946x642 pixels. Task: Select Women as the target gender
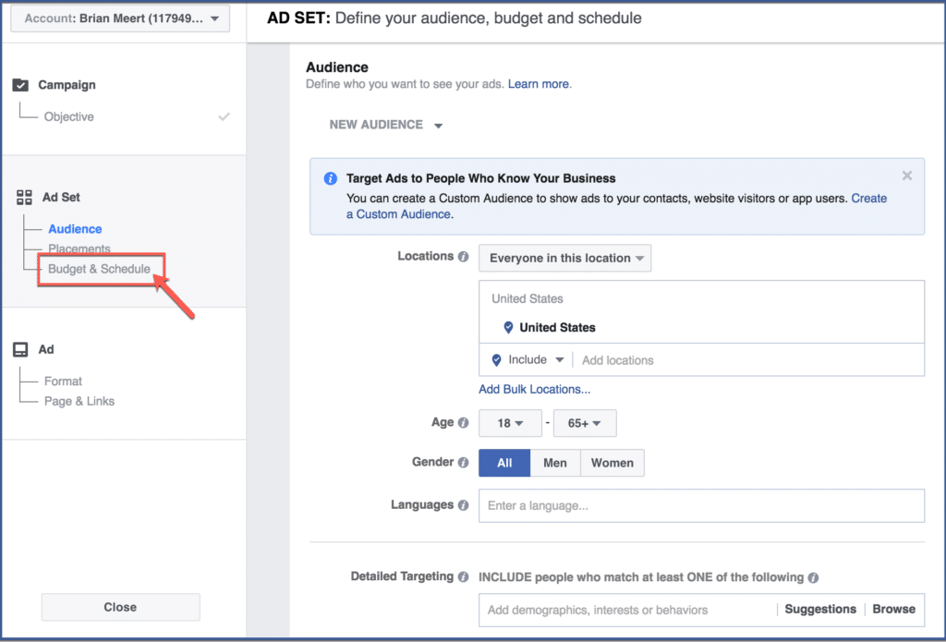[x=612, y=462]
